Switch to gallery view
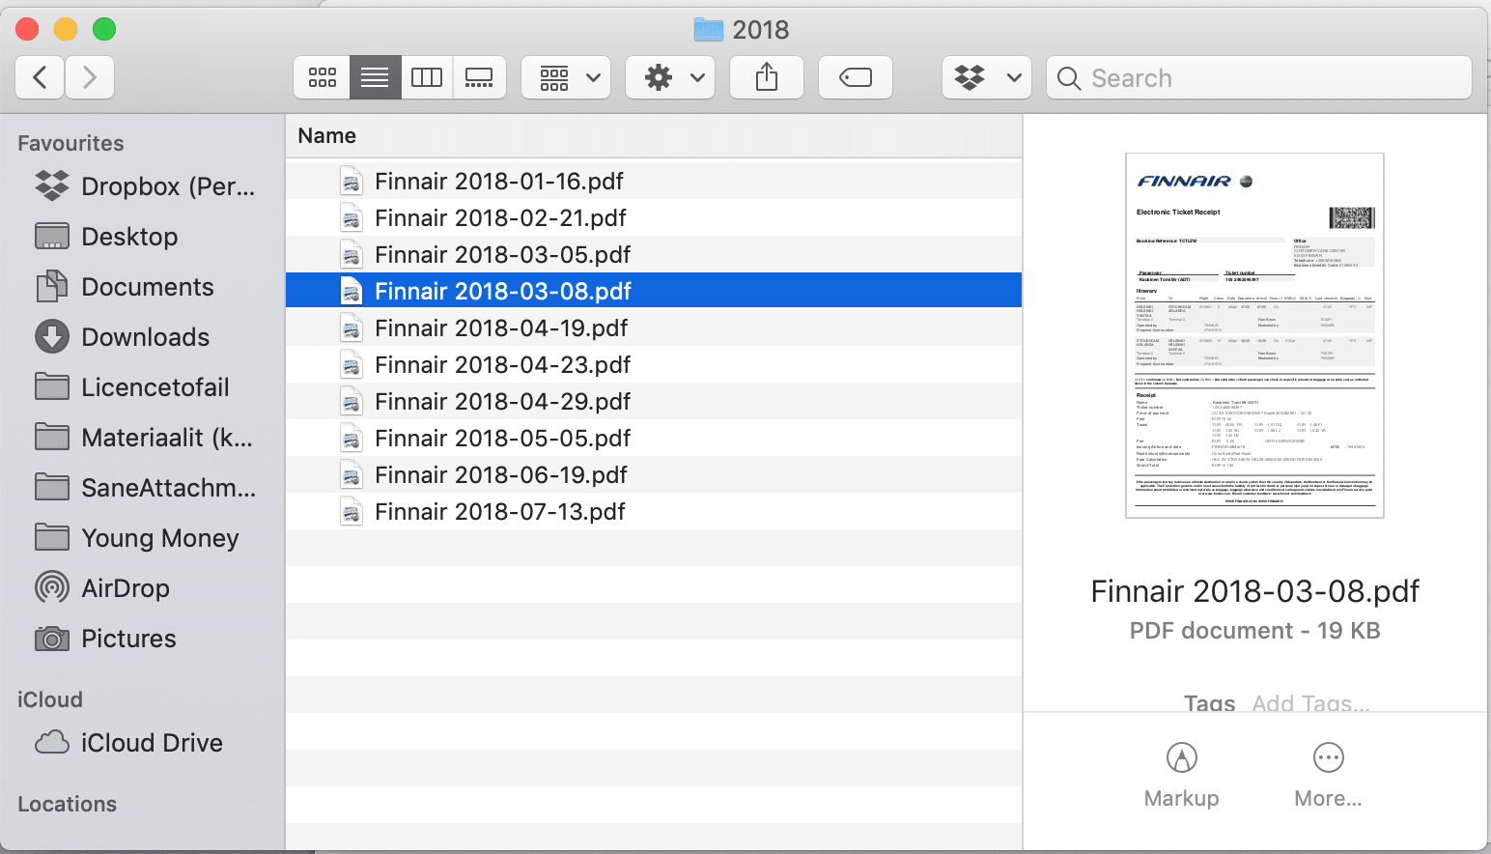This screenshot has height=854, width=1491. [x=479, y=77]
